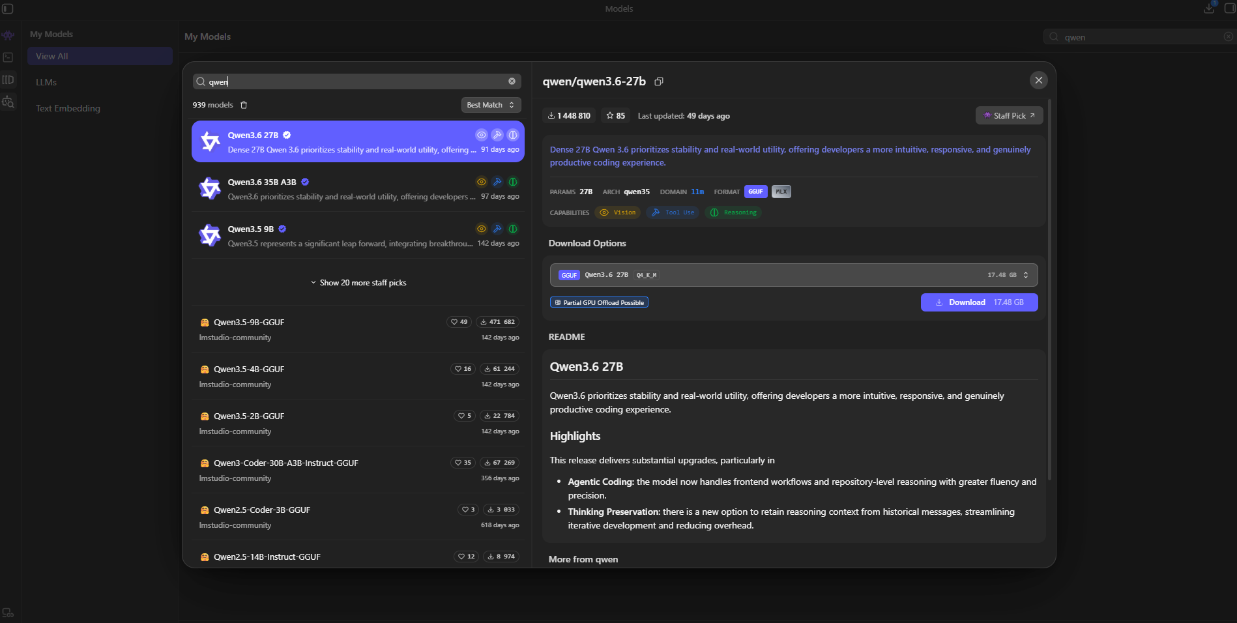Close the model search dialog
Image resolution: width=1237 pixels, height=623 pixels.
(1039, 80)
